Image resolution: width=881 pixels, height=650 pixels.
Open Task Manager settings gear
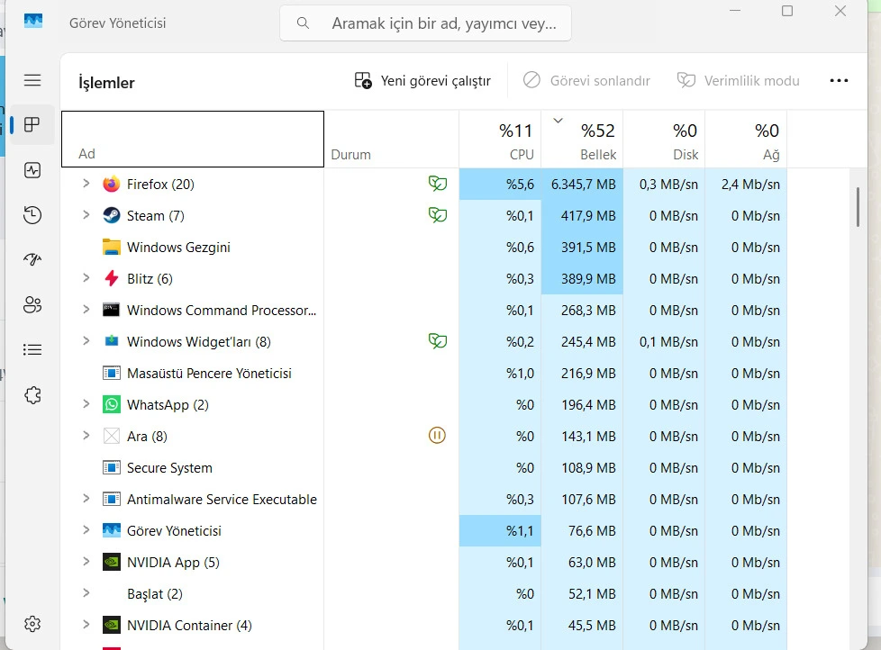pos(32,624)
